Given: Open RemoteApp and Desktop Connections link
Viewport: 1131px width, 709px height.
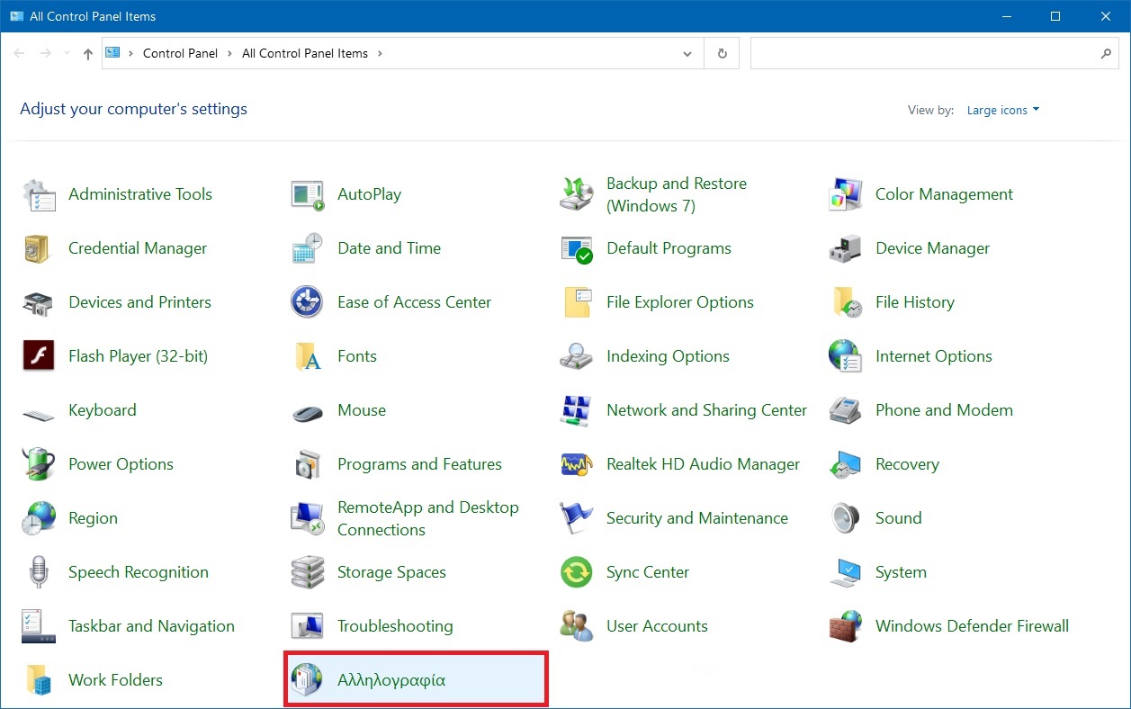Looking at the screenshot, I should (x=428, y=518).
